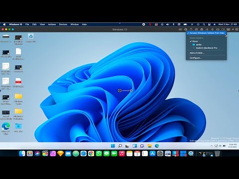Open Trash in the Dock
The width and height of the screenshot is (239, 179).
(x=217, y=154)
